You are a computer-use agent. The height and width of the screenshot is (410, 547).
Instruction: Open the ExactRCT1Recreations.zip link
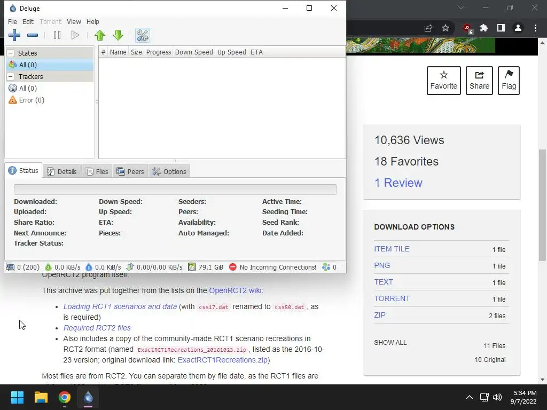pyautogui.click(x=223, y=360)
